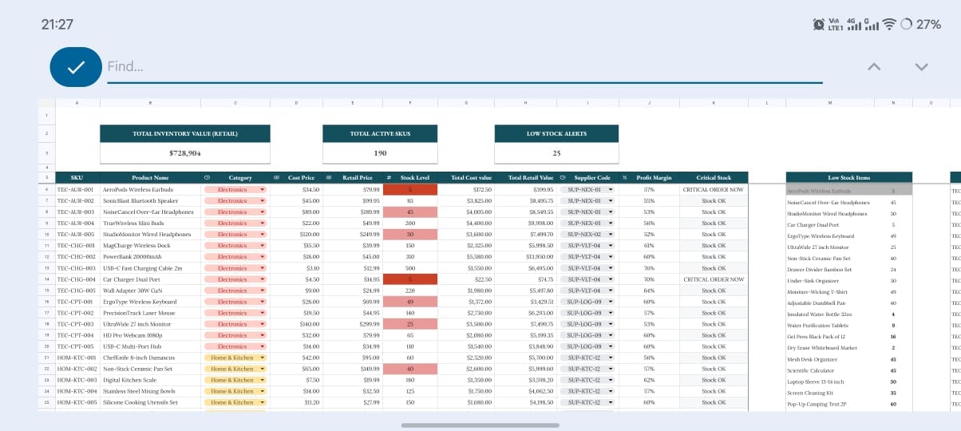Select the Low Stock Items header
The height and width of the screenshot is (431, 961).
point(849,178)
